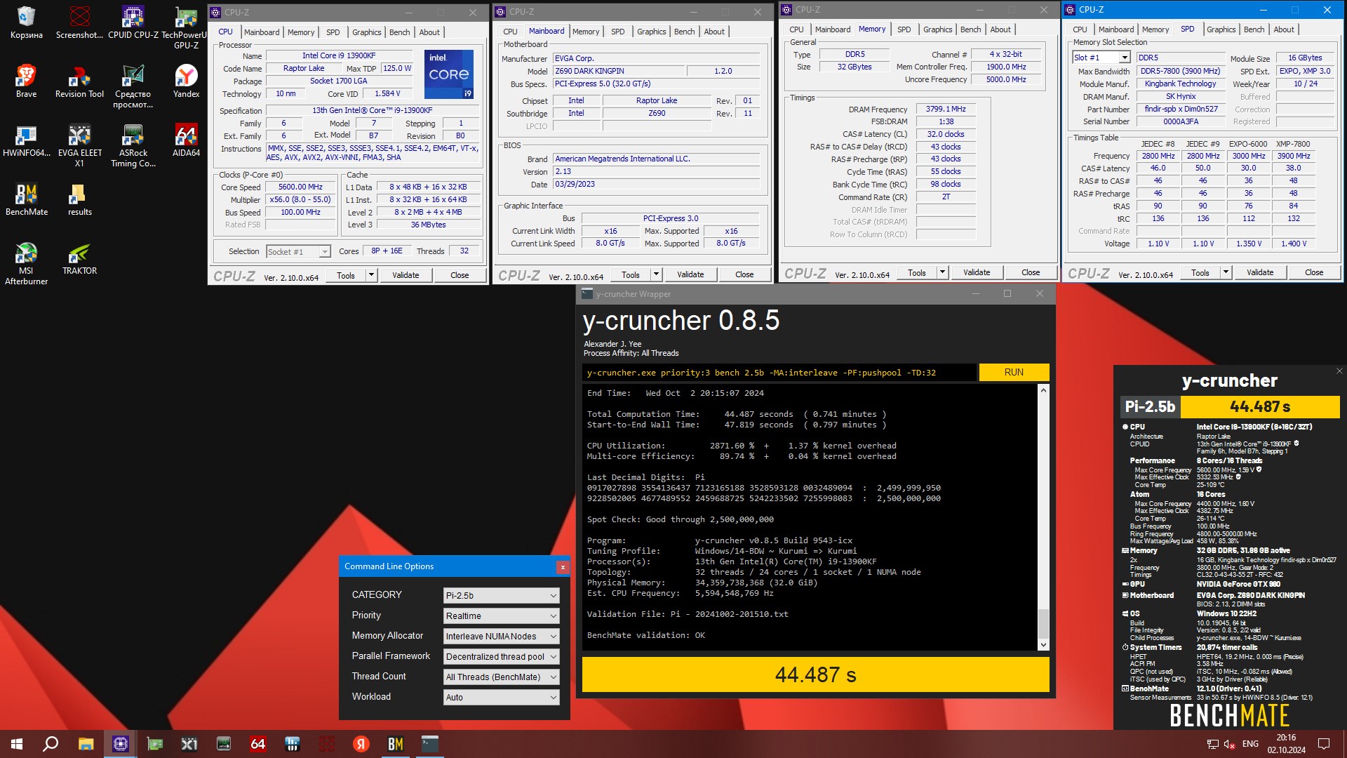Click the y-cruncher command line input field
The width and height of the screenshot is (1347, 758).
(x=779, y=373)
